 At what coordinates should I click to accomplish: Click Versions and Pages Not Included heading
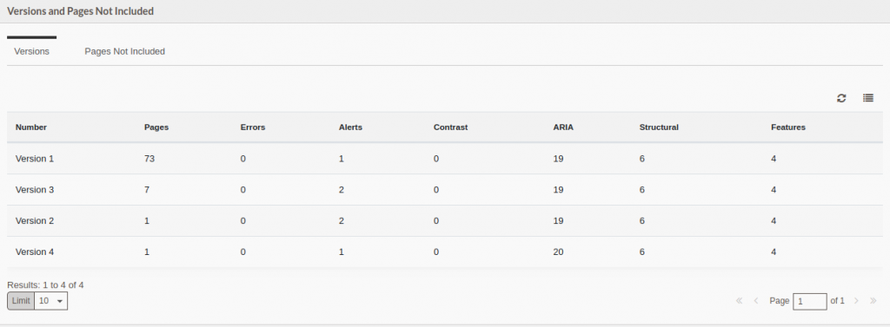pyautogui.click(x=80, y=10)
